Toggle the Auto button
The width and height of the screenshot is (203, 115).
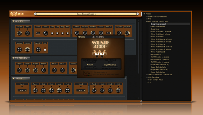[x=52, y=33]
